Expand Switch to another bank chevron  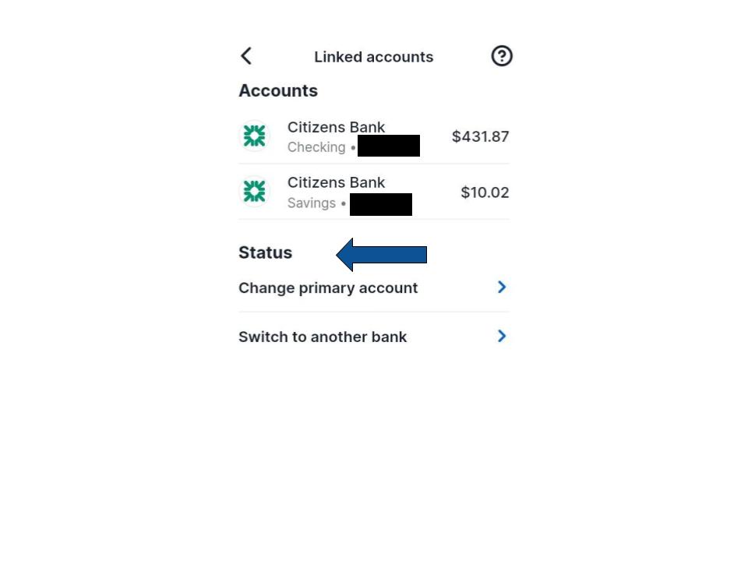[501, 337]
